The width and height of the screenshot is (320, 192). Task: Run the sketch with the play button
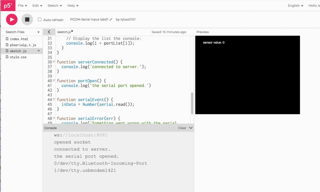click(x=12, y=20)
